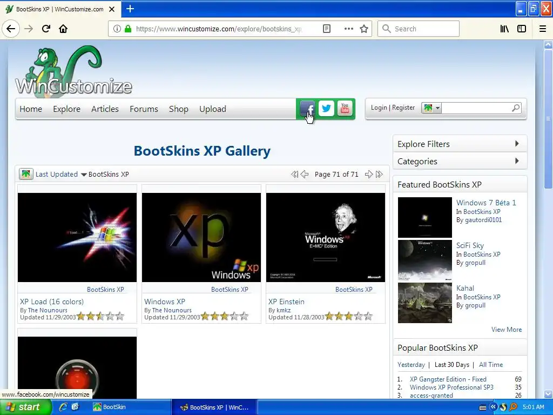Viewport: 553px width, 415px height.
Task: Open author link kmkz
Action: point(284,310)
